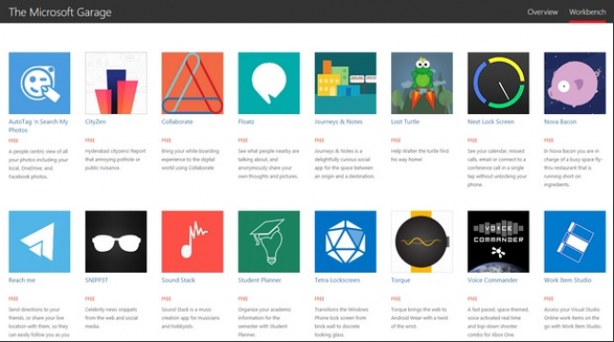Switch to the Overview tab

click(x=542, y=12)
